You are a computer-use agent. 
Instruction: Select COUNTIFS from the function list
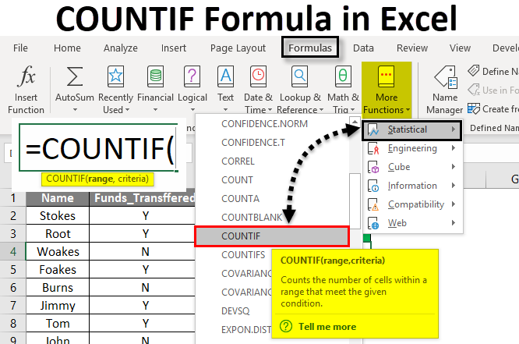[243, 255]
